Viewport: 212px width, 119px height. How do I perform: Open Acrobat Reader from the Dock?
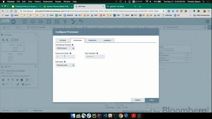[133, 116]
